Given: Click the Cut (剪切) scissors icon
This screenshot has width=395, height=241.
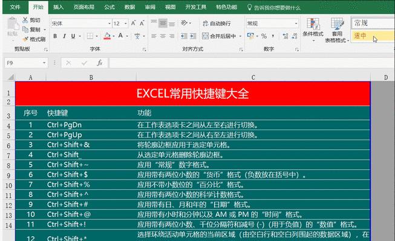Looking at the screenshot, I should pyautogui.click(x=25, y=20).
